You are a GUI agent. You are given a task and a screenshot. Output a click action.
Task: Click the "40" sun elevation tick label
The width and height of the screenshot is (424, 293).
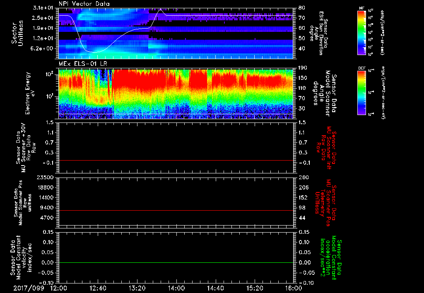tap(302, 48)
